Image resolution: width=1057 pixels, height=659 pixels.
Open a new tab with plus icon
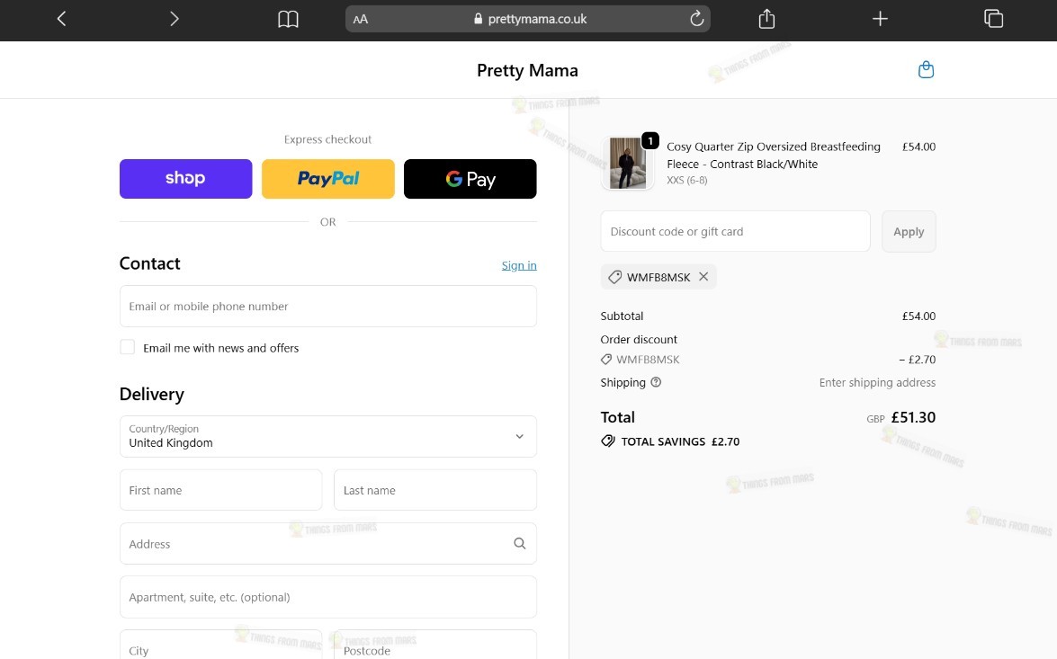point(880,19)
